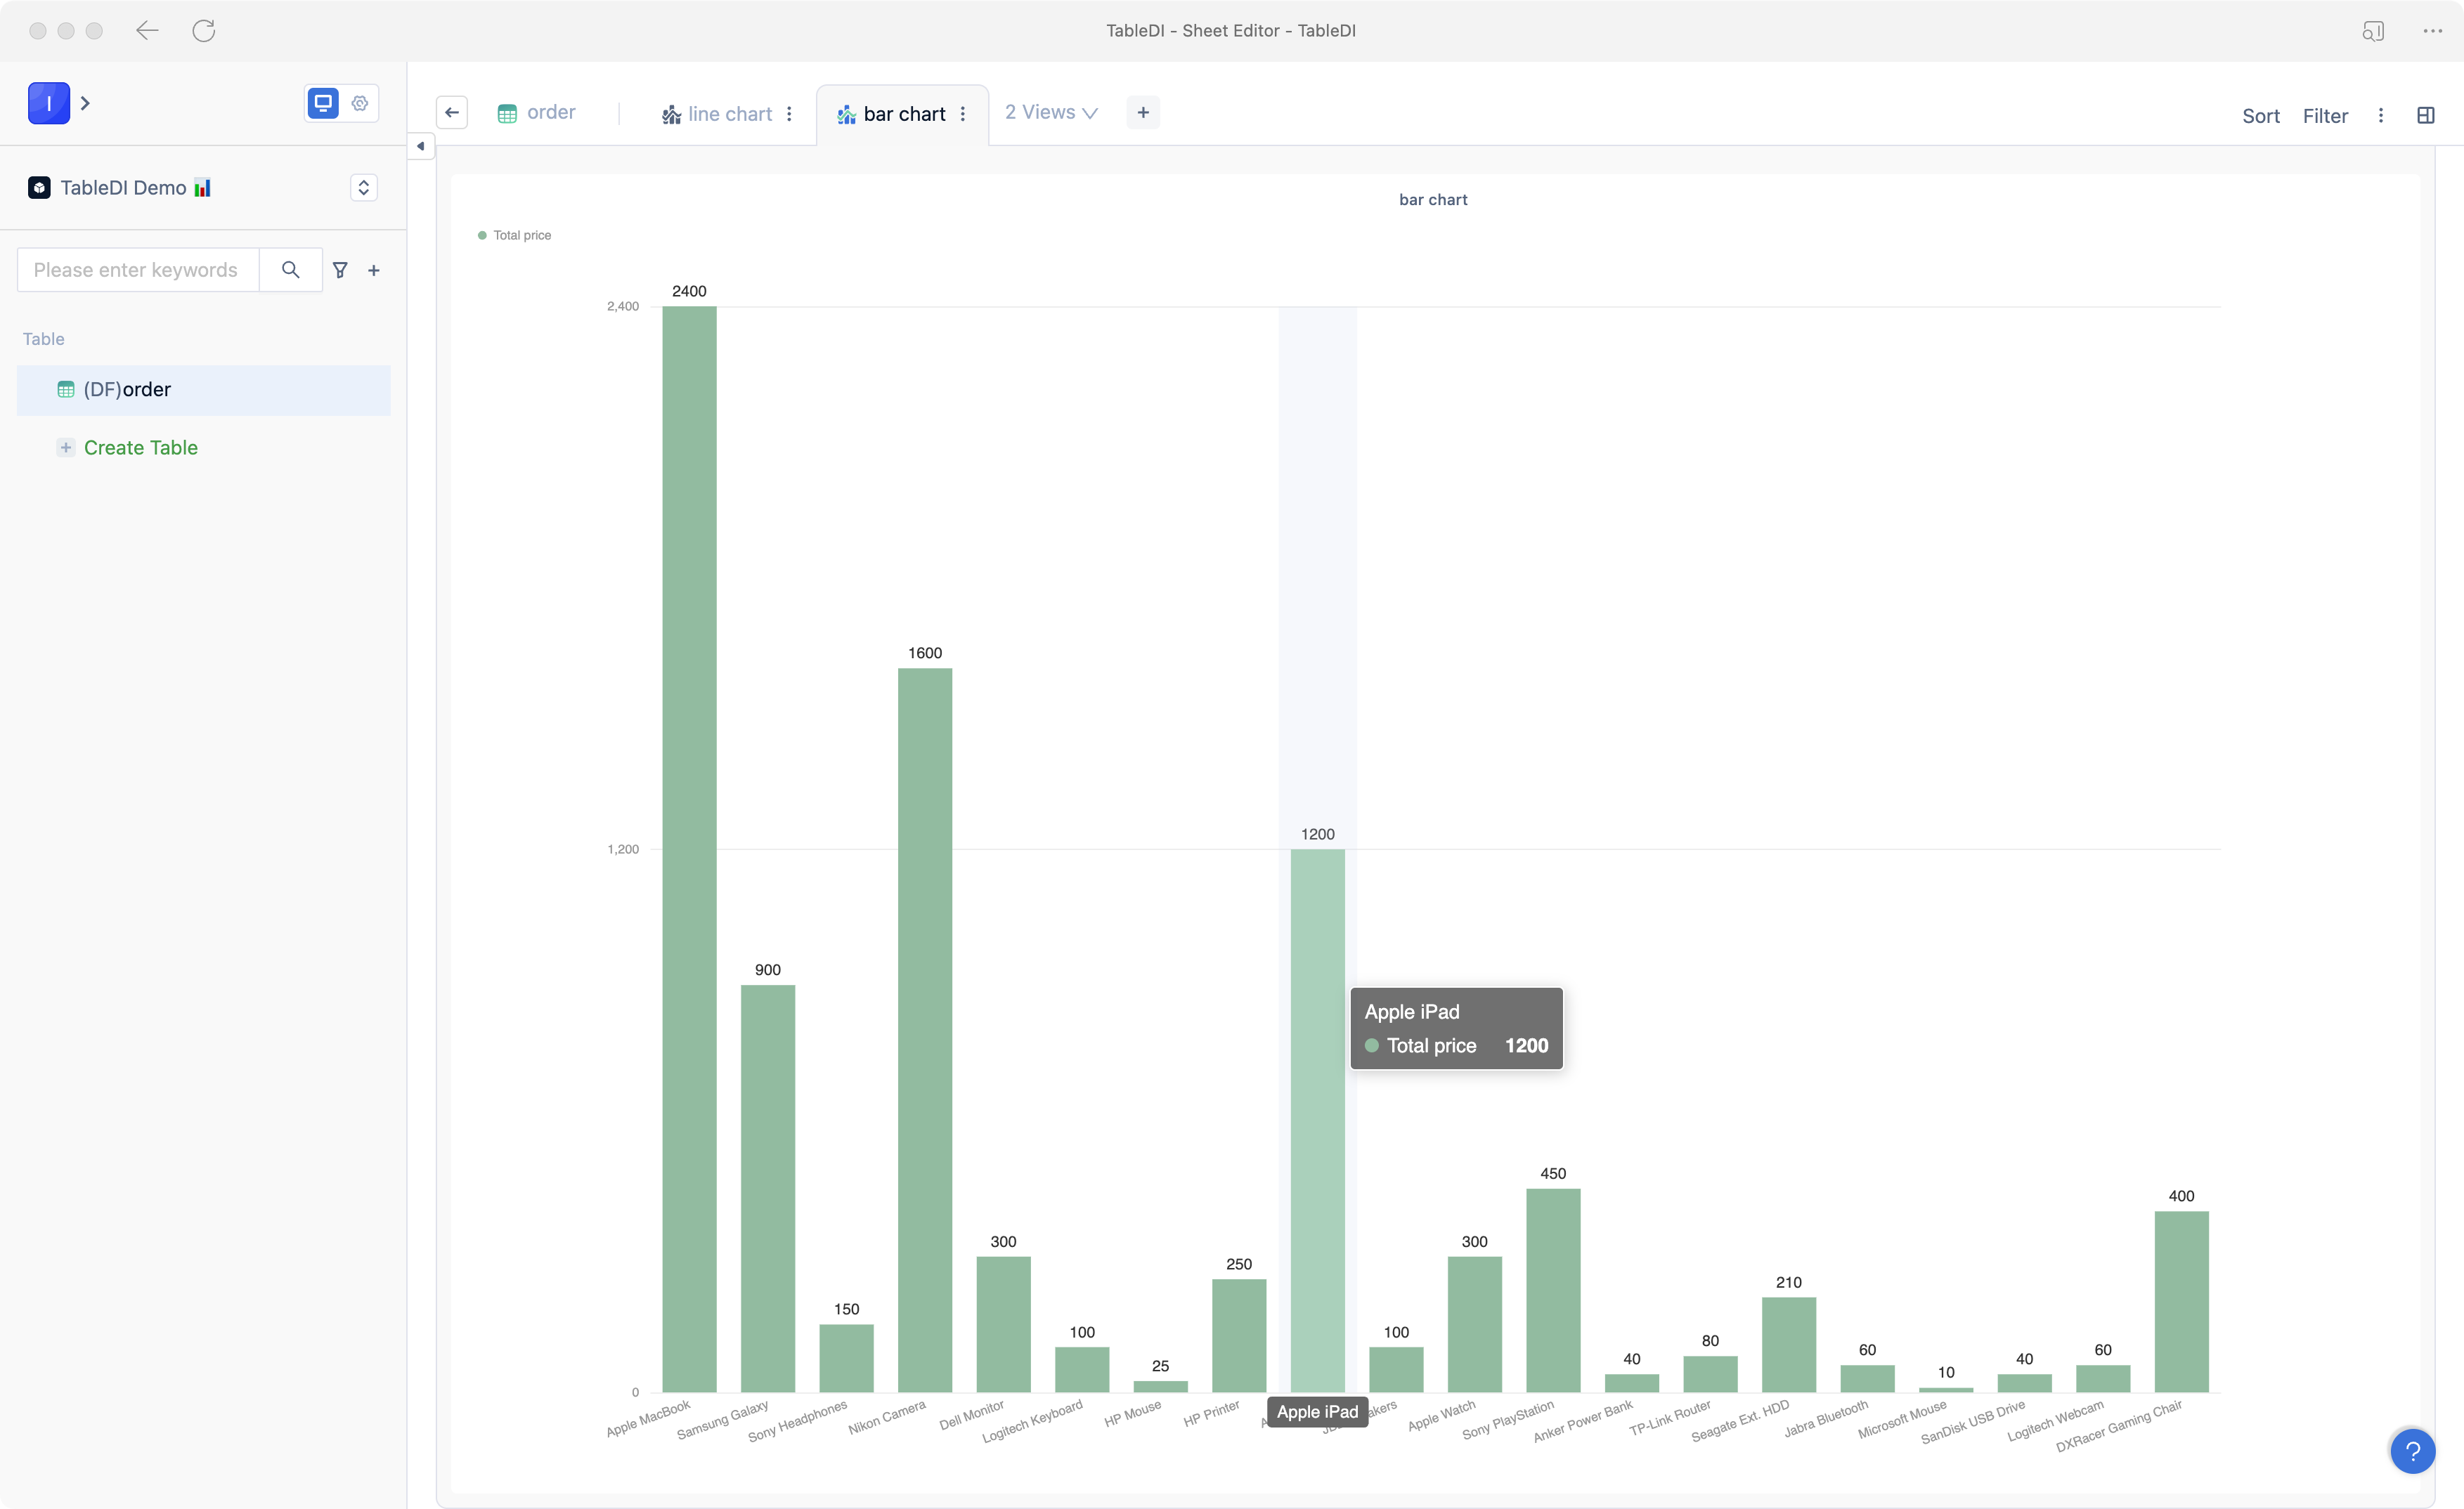
Task: Toggle the Total price legend series
Action: tap(514, 236)
